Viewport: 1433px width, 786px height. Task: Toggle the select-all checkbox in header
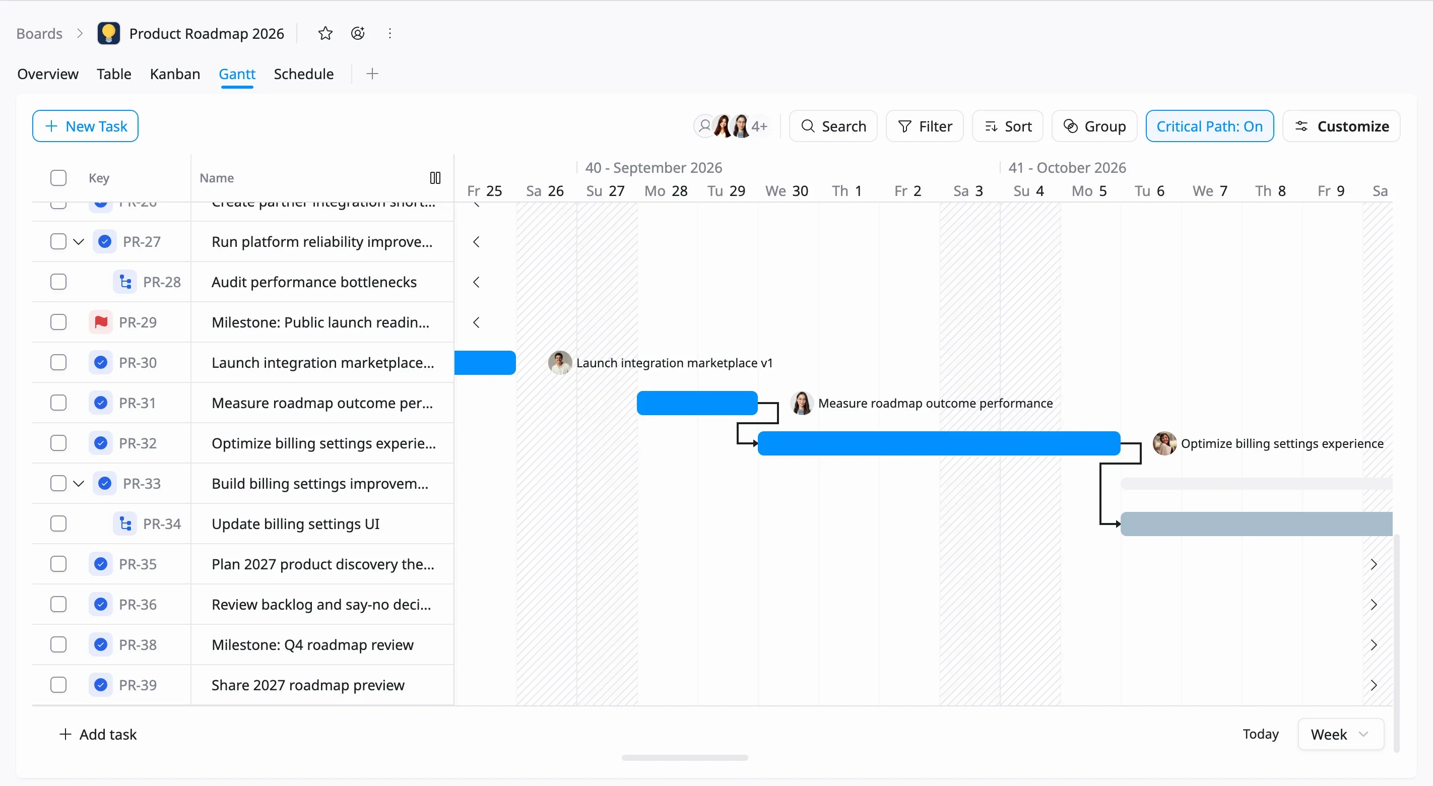[x=58, y=178]
